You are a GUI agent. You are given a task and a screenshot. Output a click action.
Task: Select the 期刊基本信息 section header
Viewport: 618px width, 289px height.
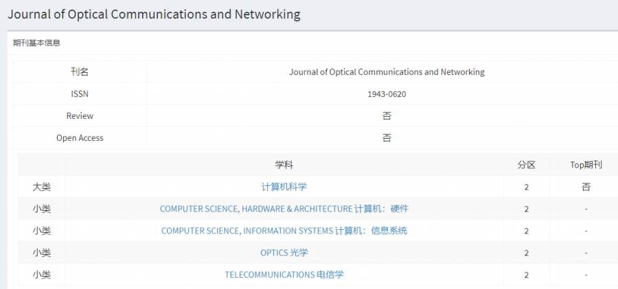[x=36, y=43]
